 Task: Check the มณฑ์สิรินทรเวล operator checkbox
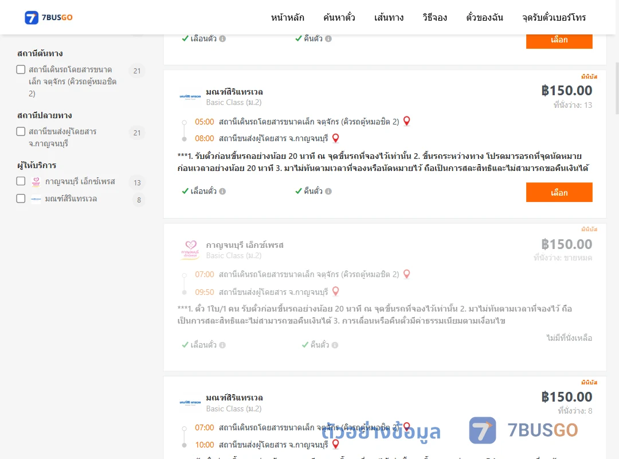21,199
